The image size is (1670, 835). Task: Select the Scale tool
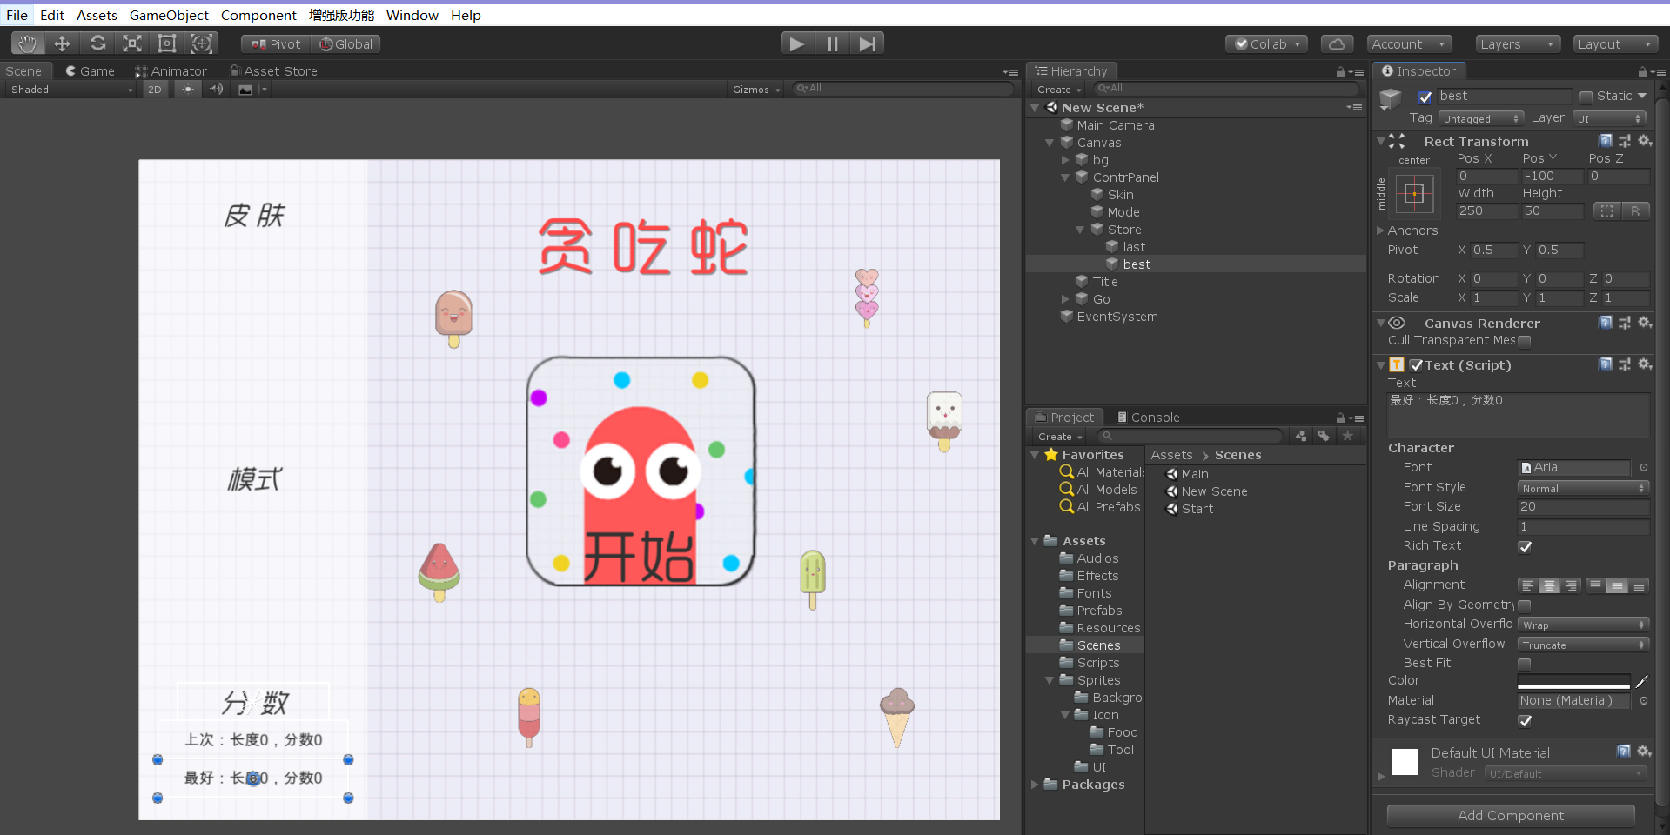[x=132, y=43]
